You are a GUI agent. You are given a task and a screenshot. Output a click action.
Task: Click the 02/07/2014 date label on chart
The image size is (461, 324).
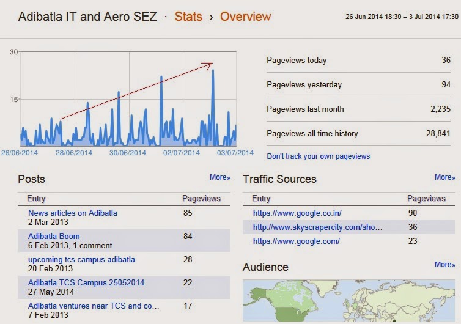click(182, 153)
